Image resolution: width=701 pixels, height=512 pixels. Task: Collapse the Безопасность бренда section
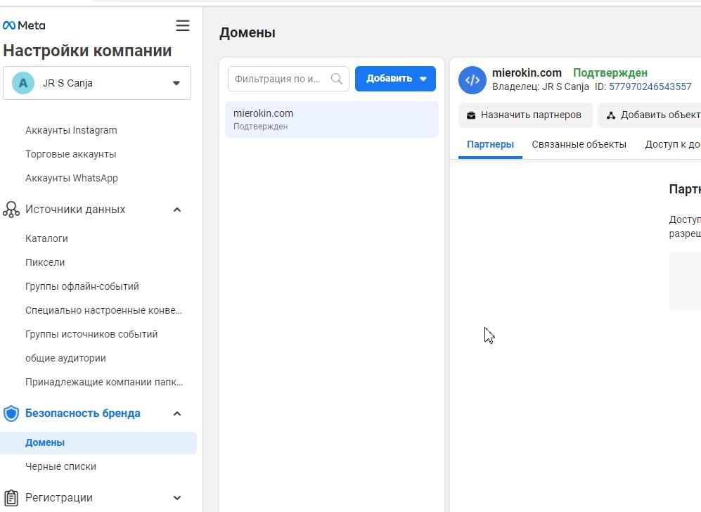click(177, 414)
